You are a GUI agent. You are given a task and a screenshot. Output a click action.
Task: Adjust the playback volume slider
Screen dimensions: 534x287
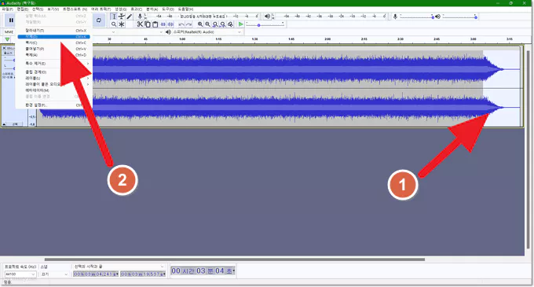pos(459,17)
